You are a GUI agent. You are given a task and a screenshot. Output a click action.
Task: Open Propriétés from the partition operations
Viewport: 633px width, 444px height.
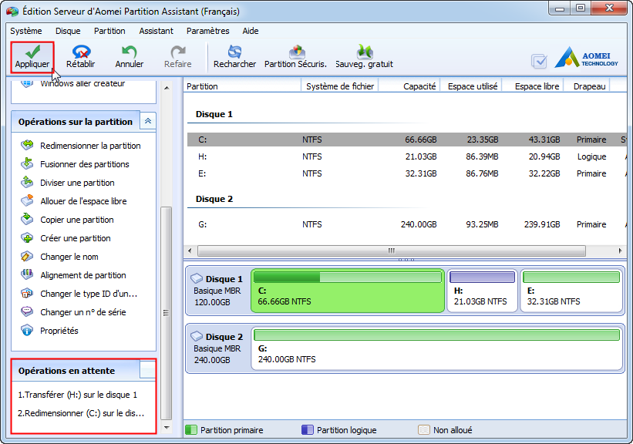click(59, 331)
